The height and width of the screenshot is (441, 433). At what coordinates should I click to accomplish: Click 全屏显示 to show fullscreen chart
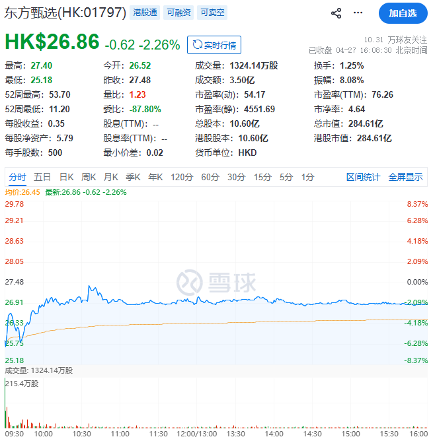click(x=405, y=177)
